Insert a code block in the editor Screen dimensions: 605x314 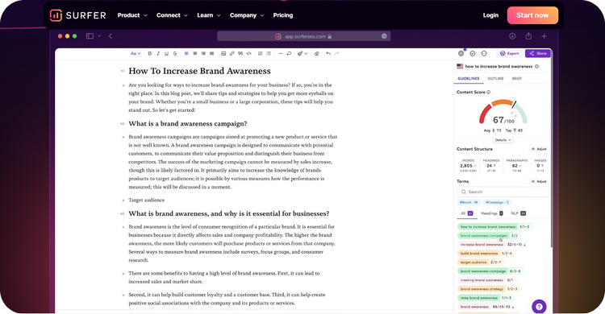point(249,54)
